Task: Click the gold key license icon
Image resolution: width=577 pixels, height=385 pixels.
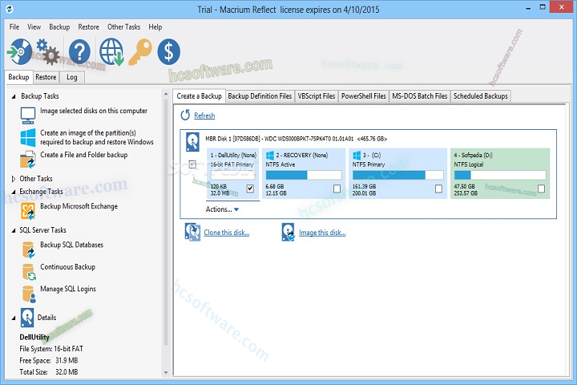Action: pyautogui.click(x=140, y=52)
